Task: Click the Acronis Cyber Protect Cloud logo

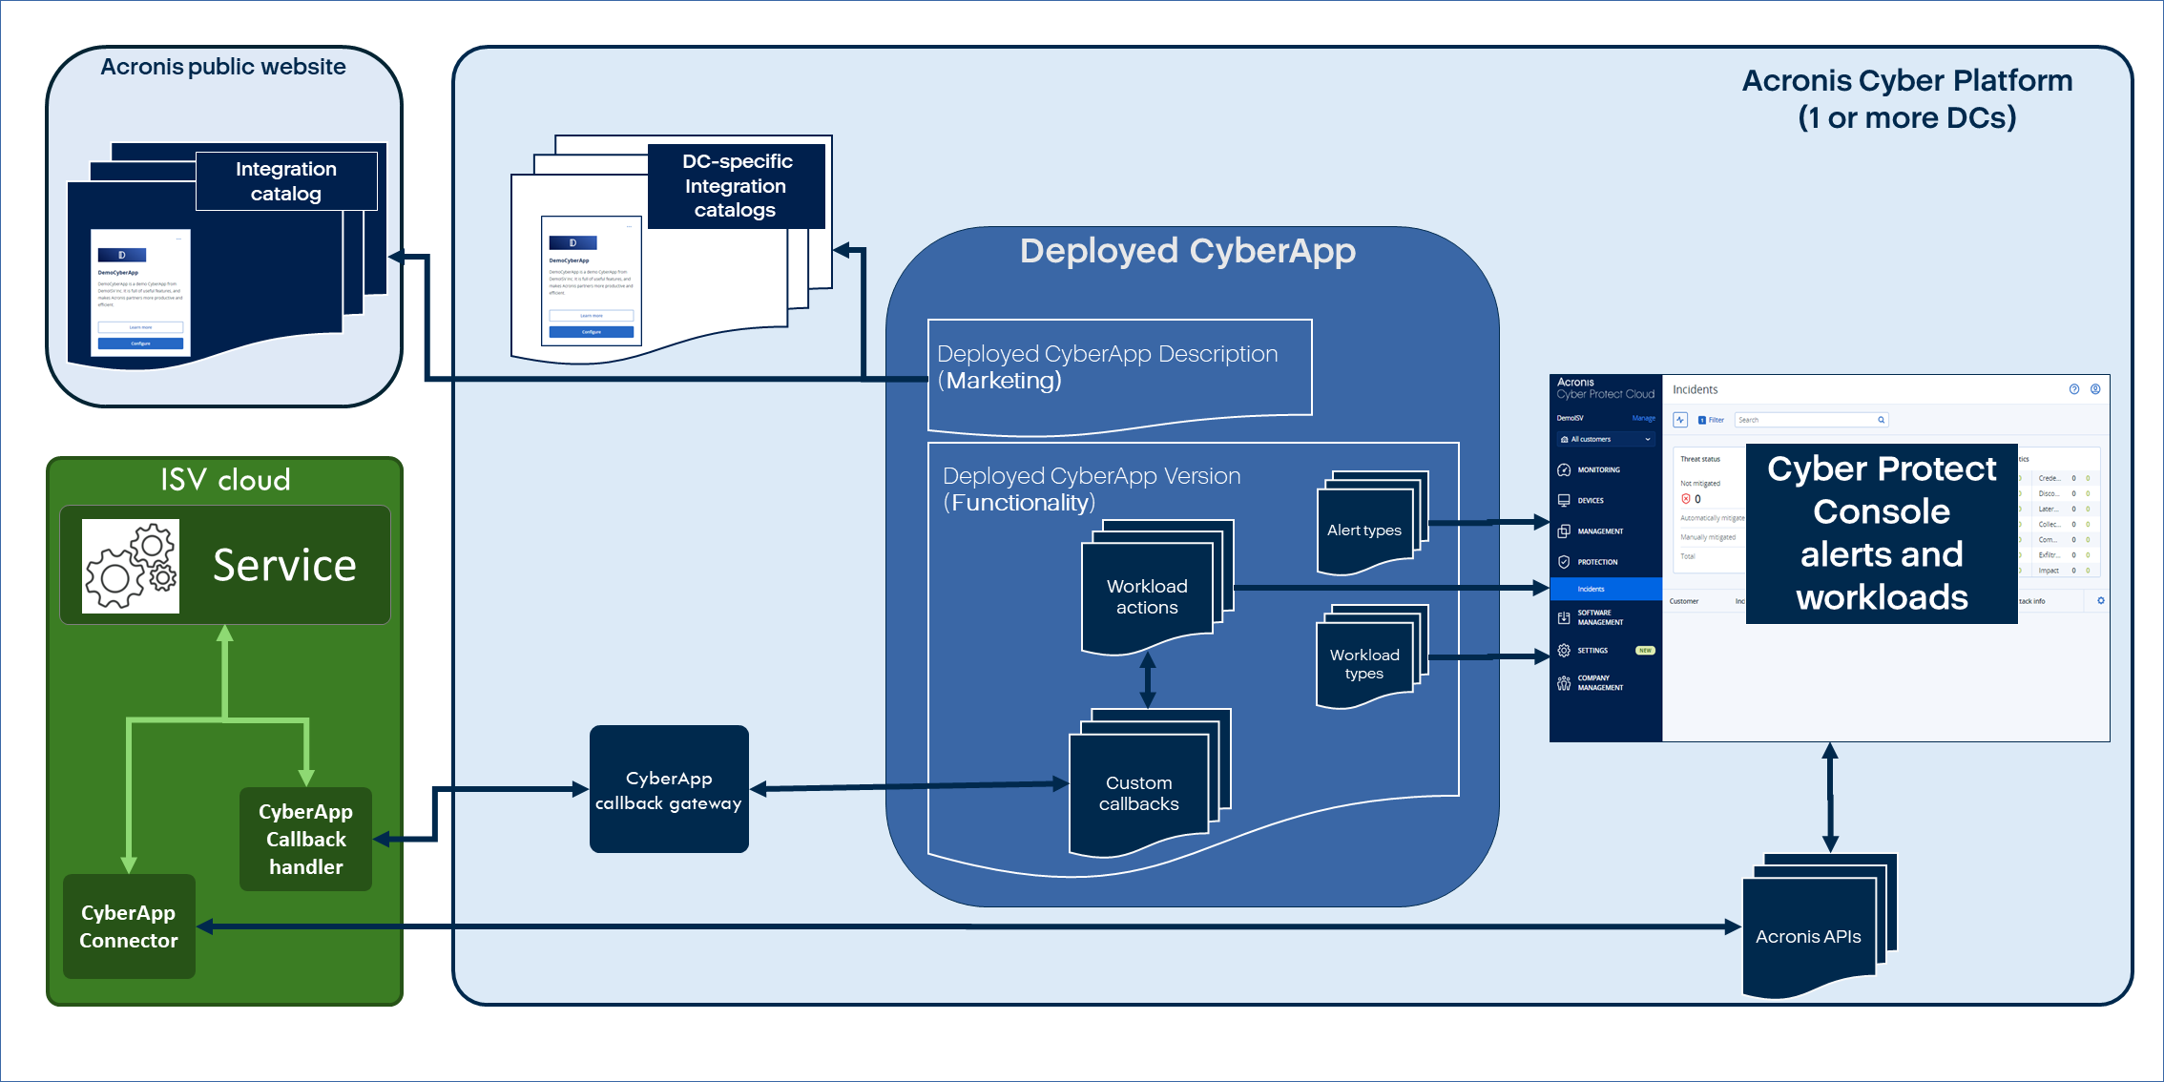Action: click(x=1605, y=388)
